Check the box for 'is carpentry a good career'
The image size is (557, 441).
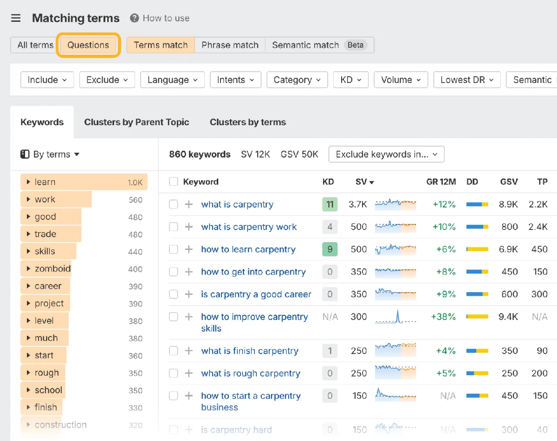pos(174,294)
